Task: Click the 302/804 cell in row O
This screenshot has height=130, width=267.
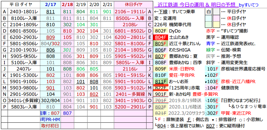Action: [x=51, y=101]
